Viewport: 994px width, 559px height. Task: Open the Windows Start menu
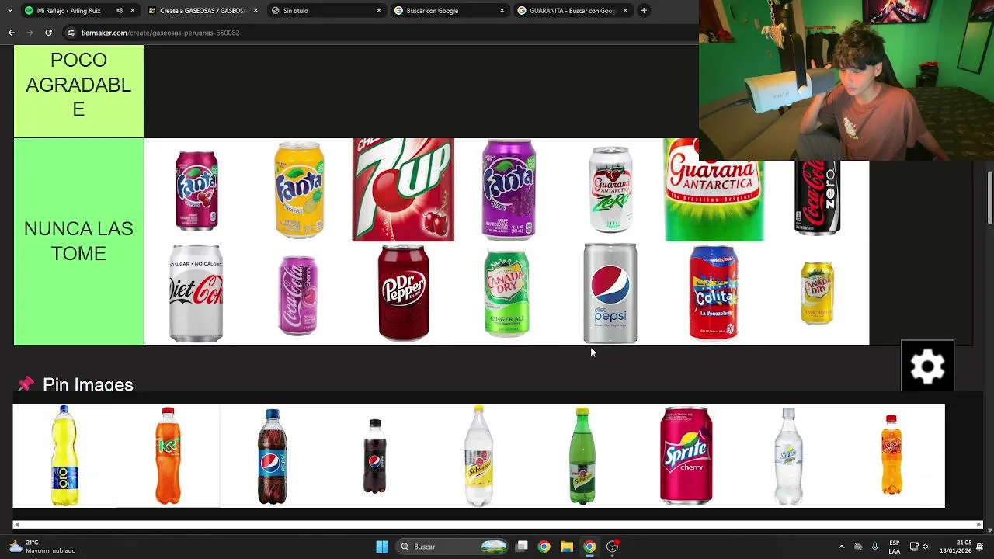(382, 547)
